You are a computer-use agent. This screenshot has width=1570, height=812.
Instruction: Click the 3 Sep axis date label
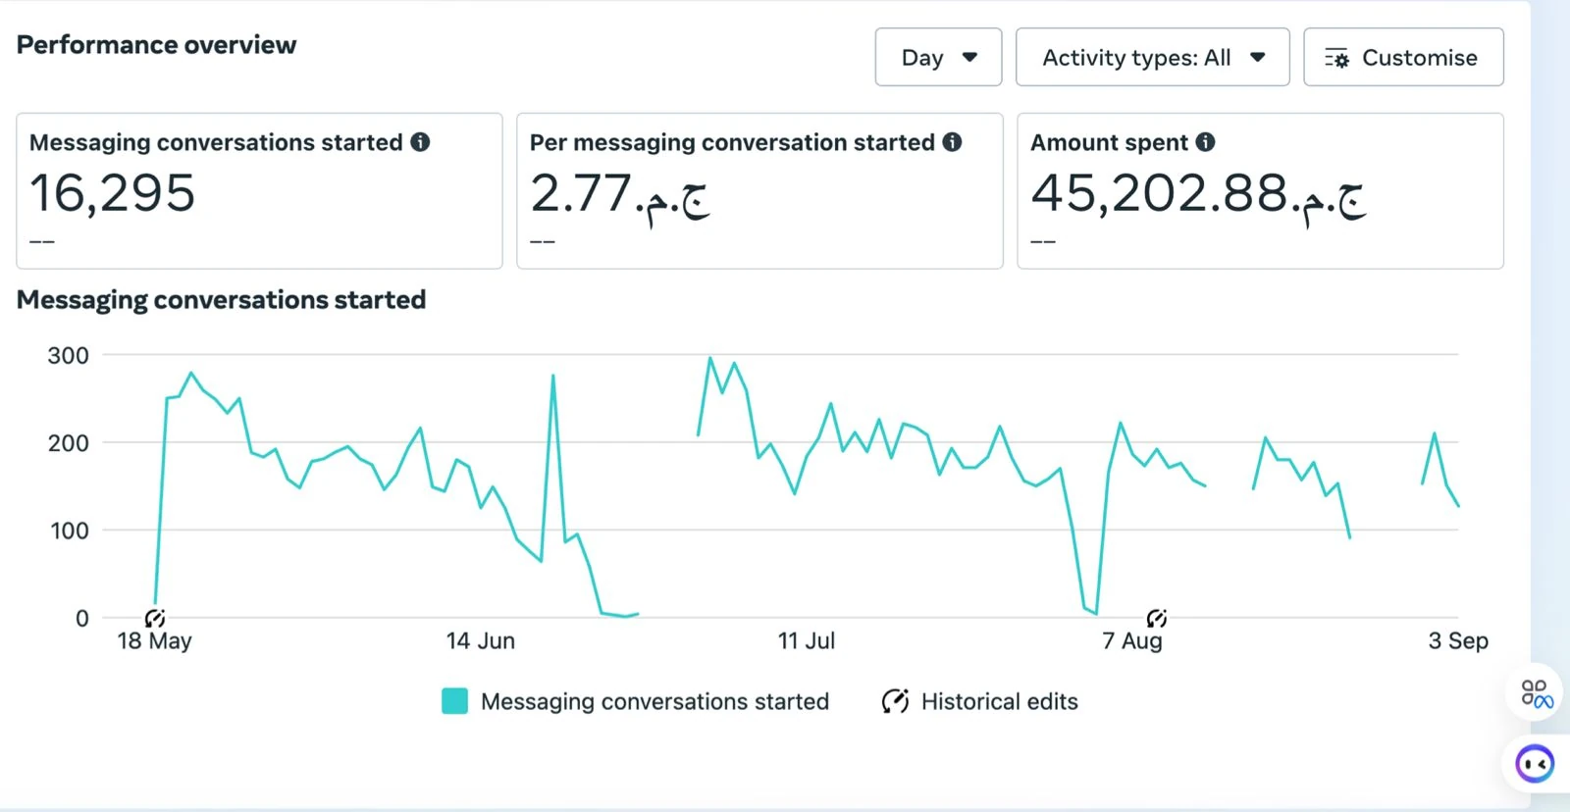(x=1458, y=641)
